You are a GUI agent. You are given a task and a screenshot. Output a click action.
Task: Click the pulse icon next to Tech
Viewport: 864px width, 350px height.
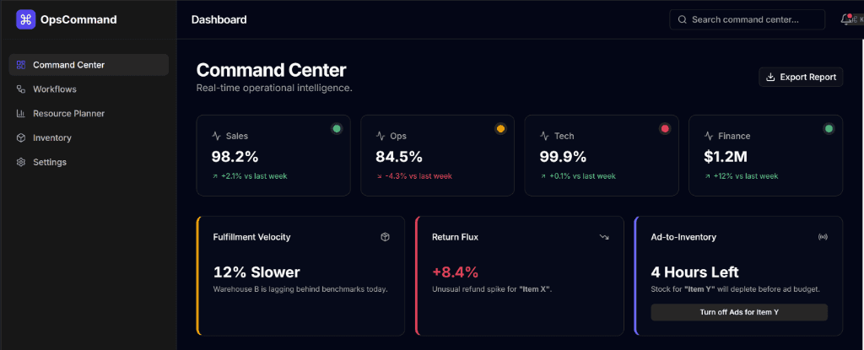(544, 136)
